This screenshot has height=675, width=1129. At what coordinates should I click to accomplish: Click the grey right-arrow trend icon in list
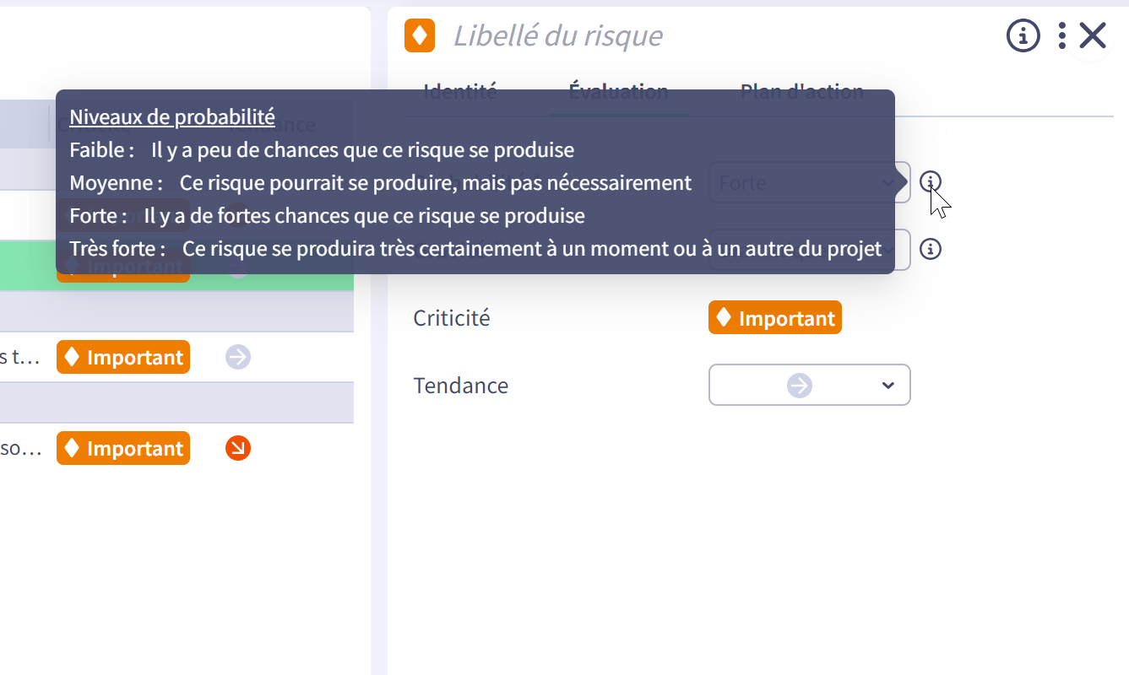point(238,358)
